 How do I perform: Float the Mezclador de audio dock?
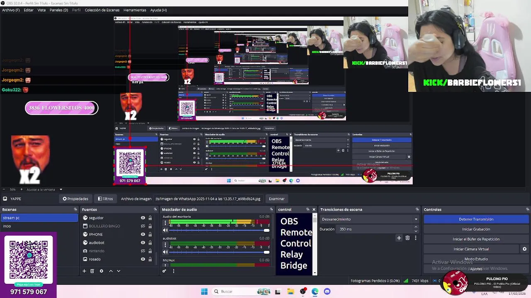tap(271, 209)
